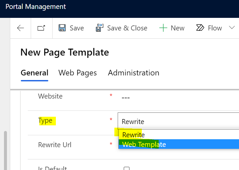Image resolution: width=239 pixels, height=170 pixels.
Task: Click the Save & Close icon
Action: click(100, 28)
